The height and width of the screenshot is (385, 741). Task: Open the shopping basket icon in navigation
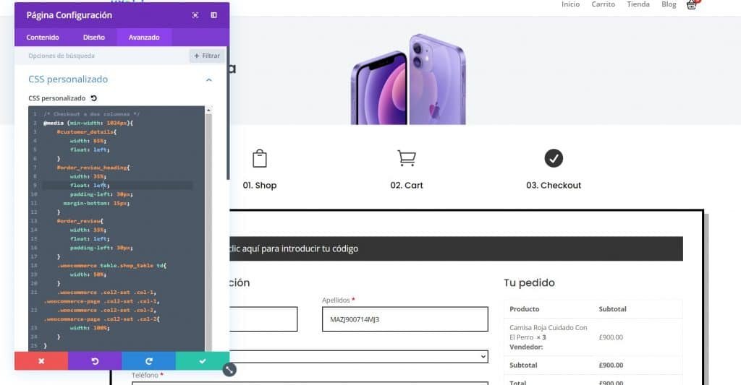(692, 5)
